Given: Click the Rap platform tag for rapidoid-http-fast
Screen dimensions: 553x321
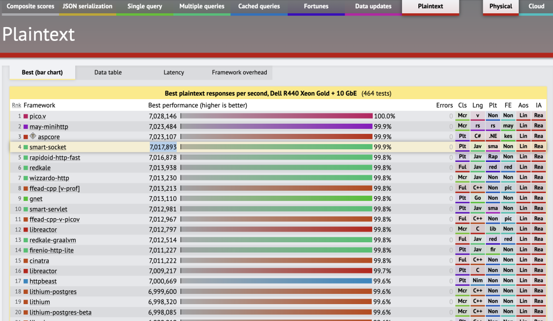Looking at the screenshot, I should (x=493, y=157).
